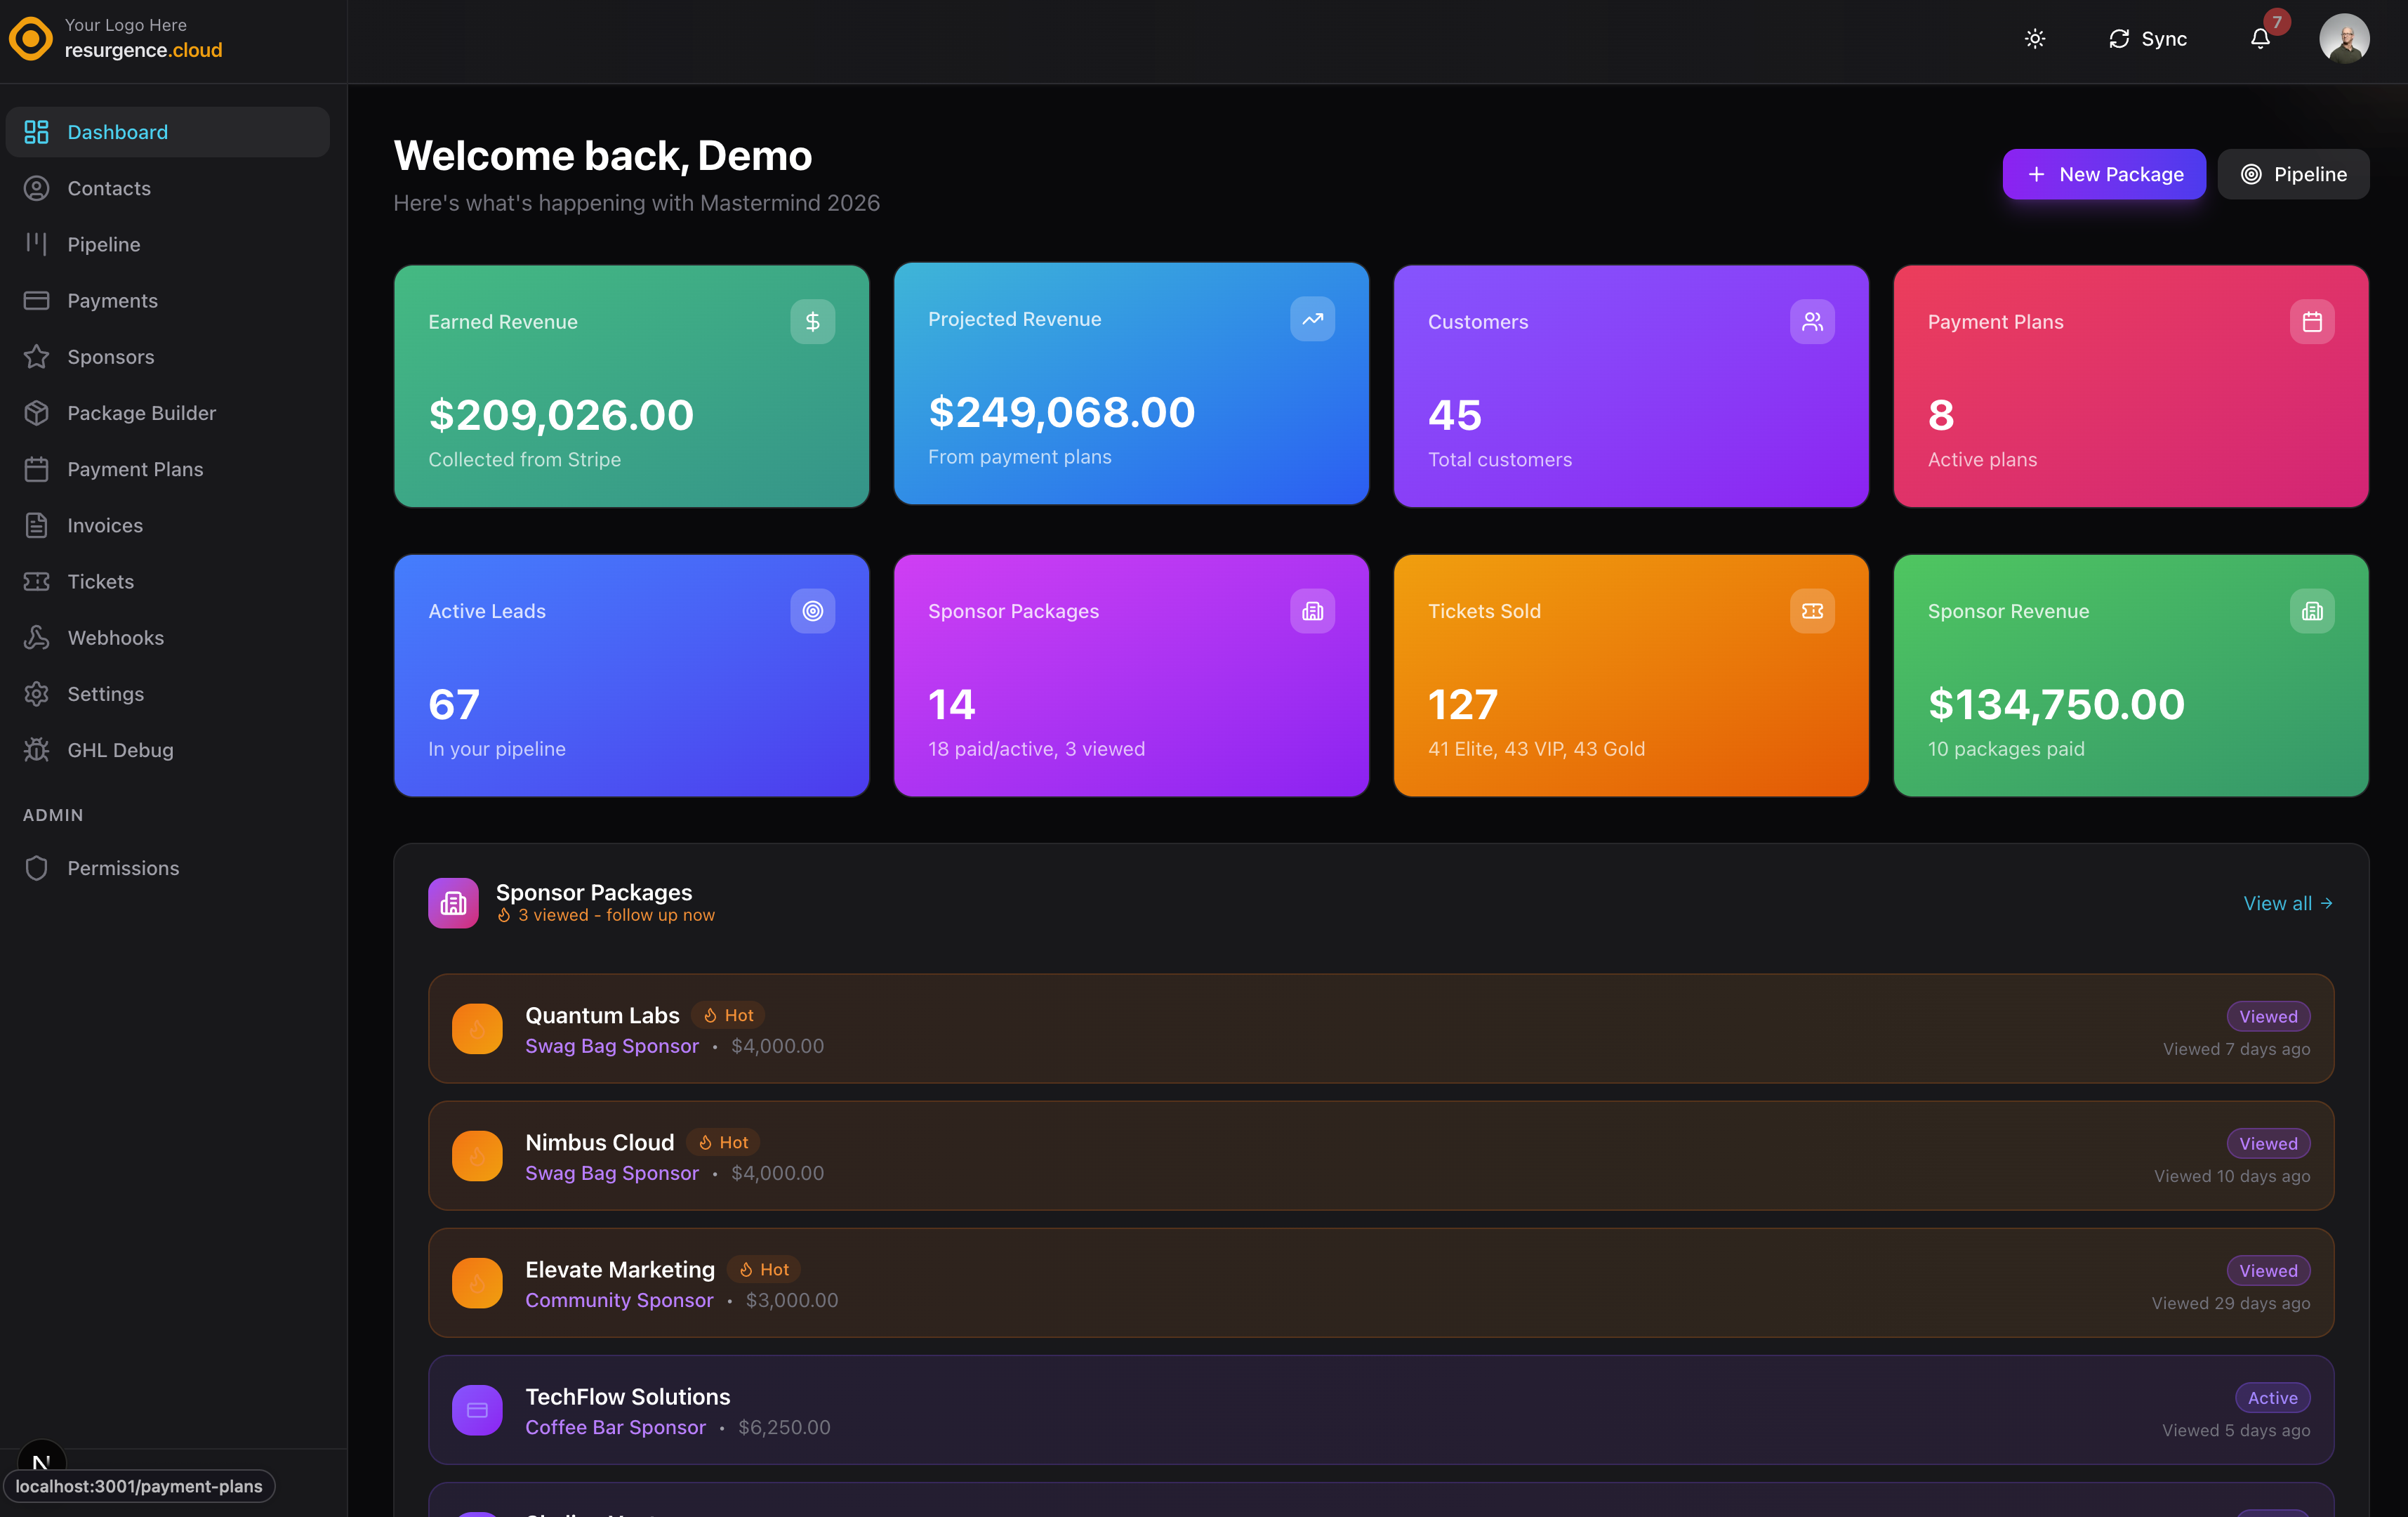2408x1517 pixels.
Task: Follow the View all sponsor packages link
Action: click(2287, 902)
